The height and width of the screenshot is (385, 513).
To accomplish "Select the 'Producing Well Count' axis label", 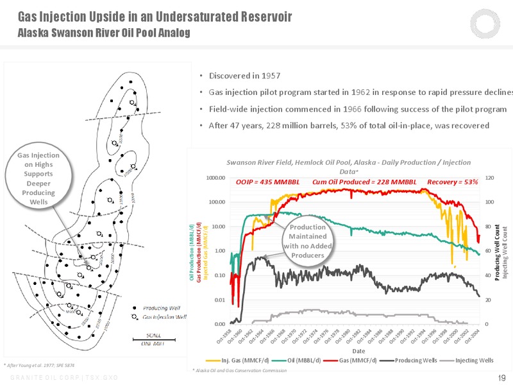I will pyautogui.click(x=498, y=252).
